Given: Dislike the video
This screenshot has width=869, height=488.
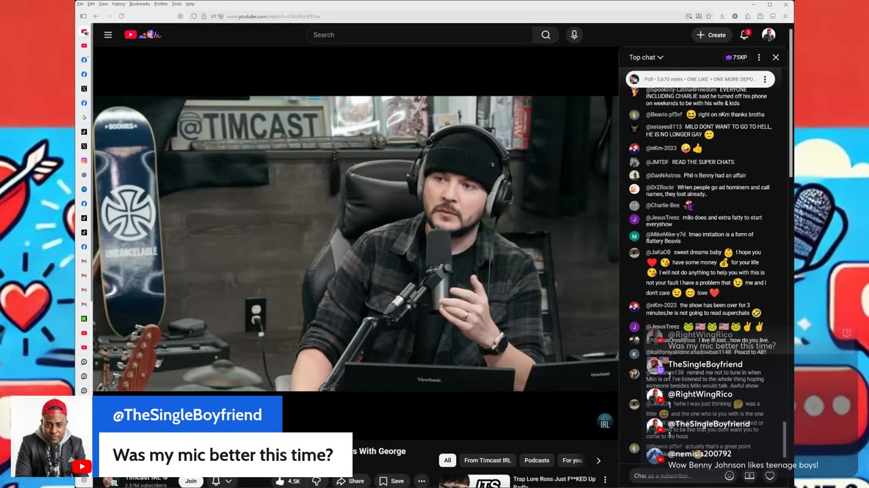Looking at the screenshot, I should pos(316,481).
